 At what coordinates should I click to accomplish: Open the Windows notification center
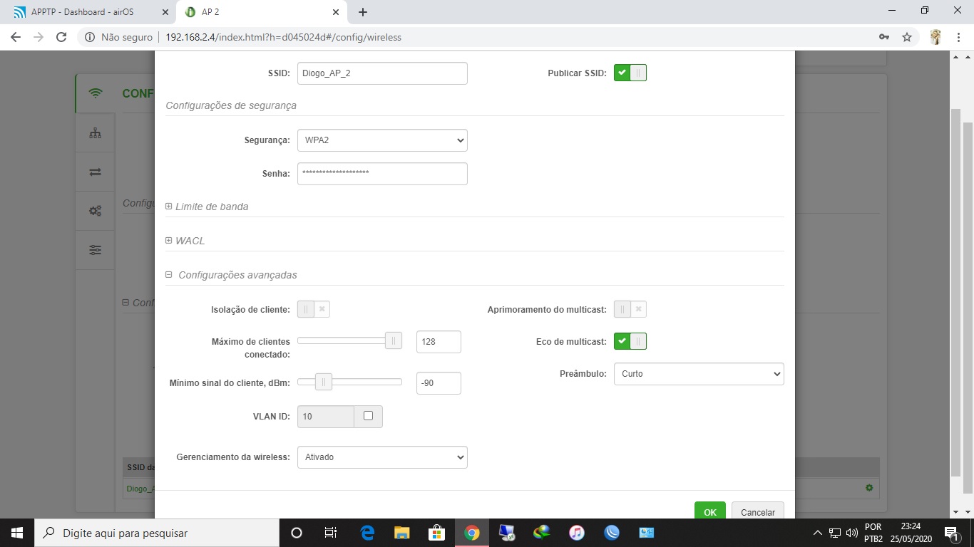[950, 533]
